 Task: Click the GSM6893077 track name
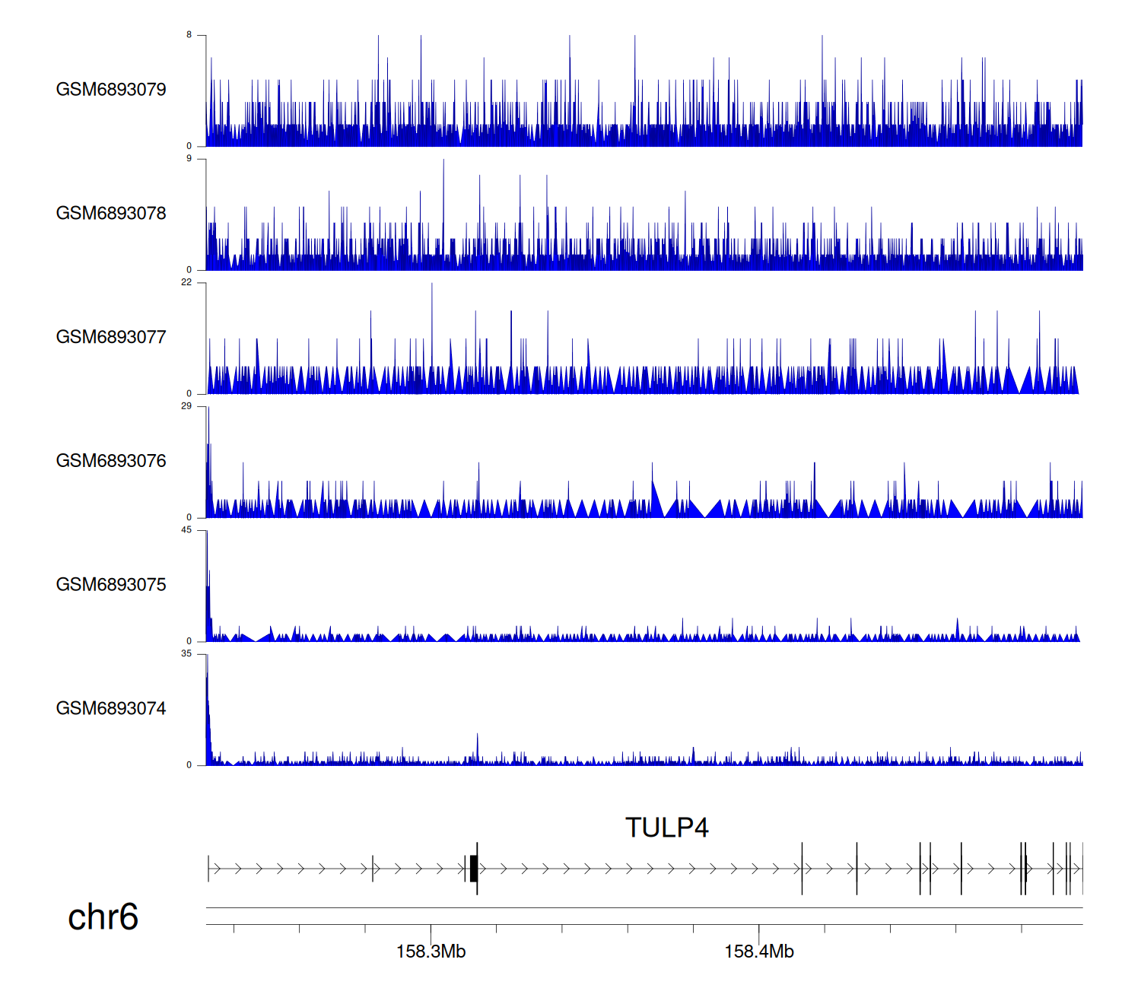[x=111, y=338]
